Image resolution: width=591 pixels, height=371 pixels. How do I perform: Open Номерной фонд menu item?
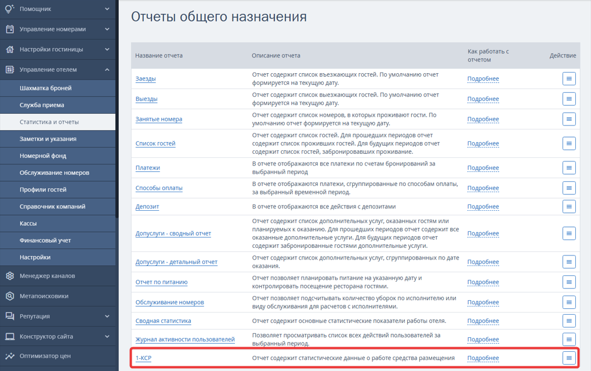(57, 156)
